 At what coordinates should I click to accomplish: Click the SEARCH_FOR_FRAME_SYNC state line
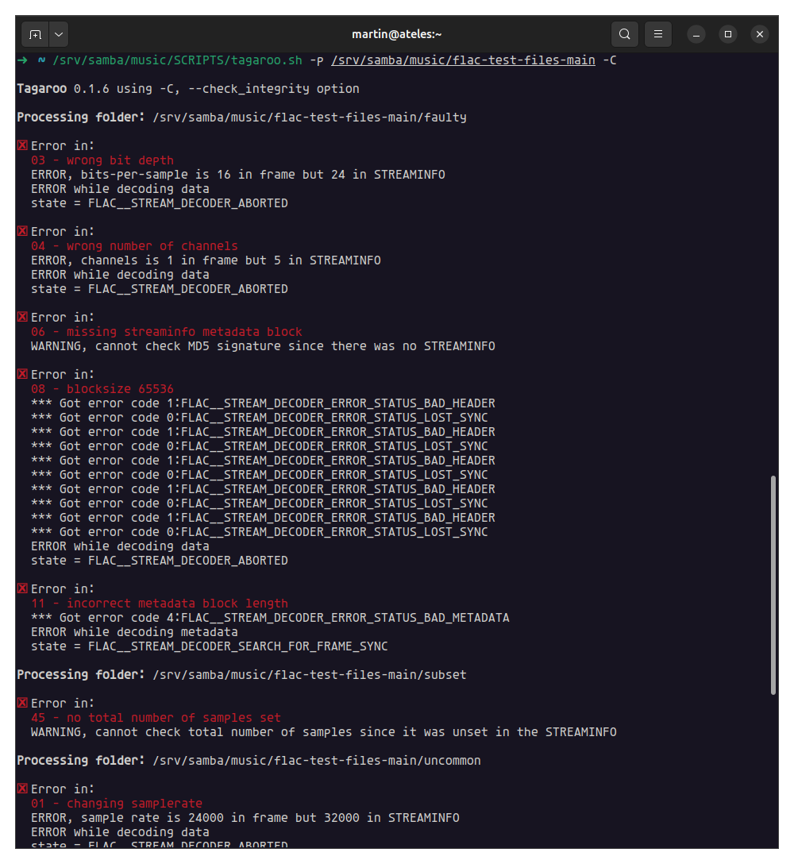click(210, 646)
